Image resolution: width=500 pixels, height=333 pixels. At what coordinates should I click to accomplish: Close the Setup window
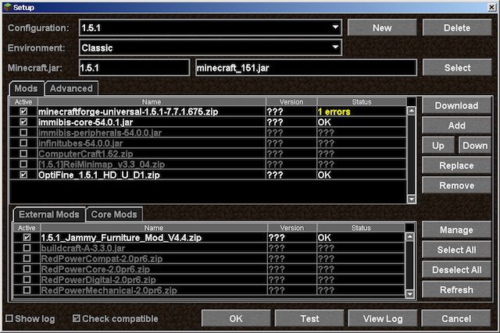tap(491, 7)
